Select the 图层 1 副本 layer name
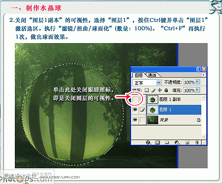Screen dimensions: 222x184 pyautogui.click(x=170, y=99)
